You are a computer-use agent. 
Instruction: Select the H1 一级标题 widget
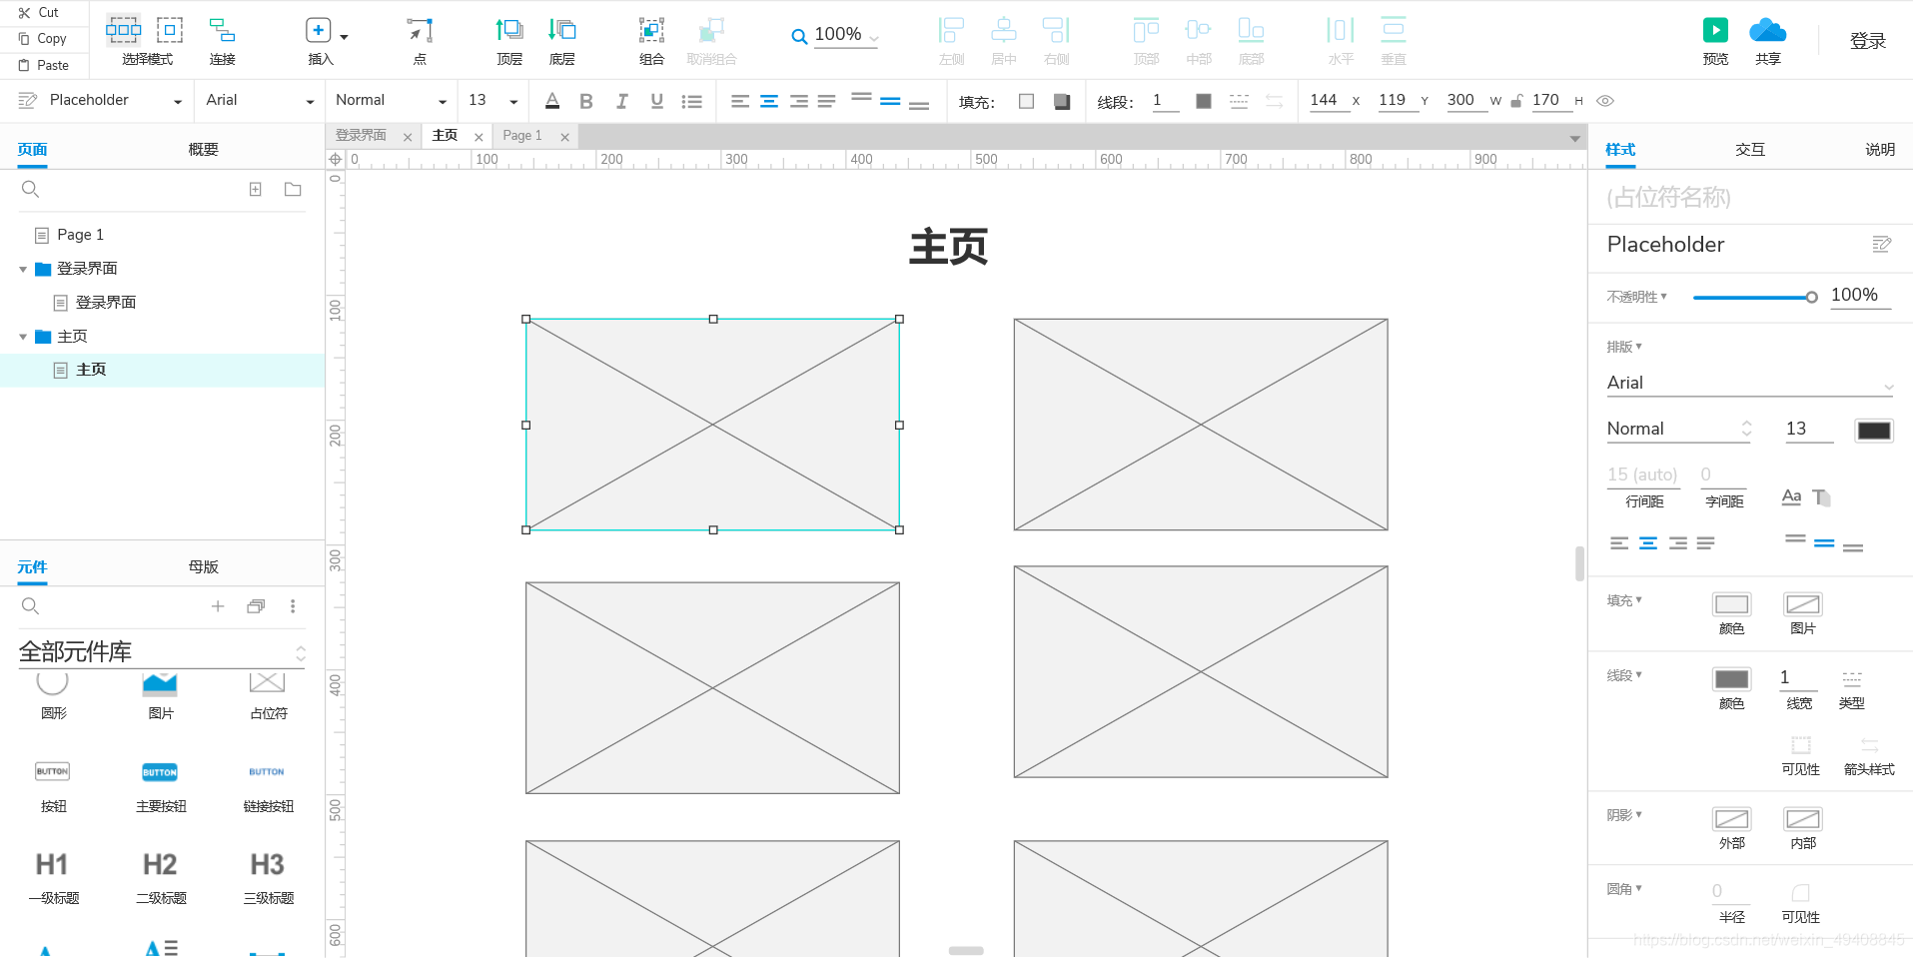click(x=53, y=877)
